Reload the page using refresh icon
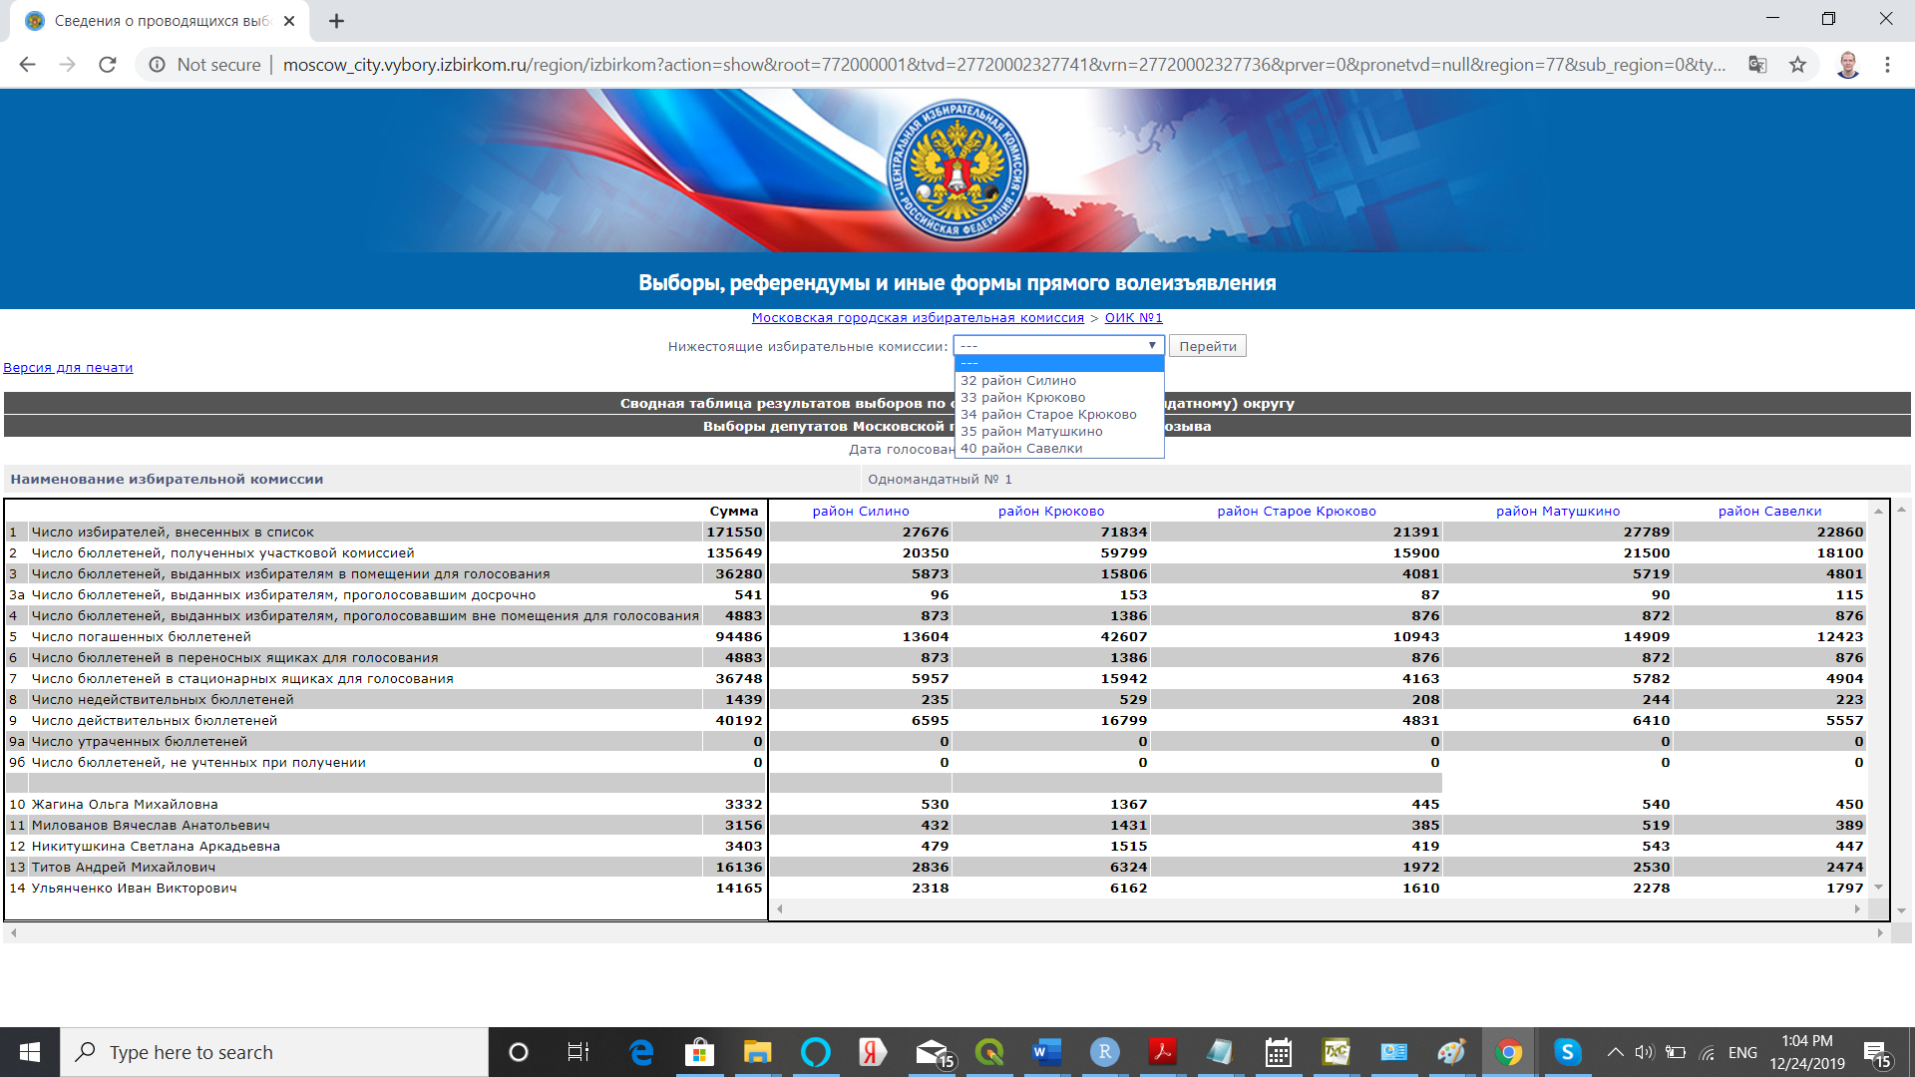 point(108,65)
